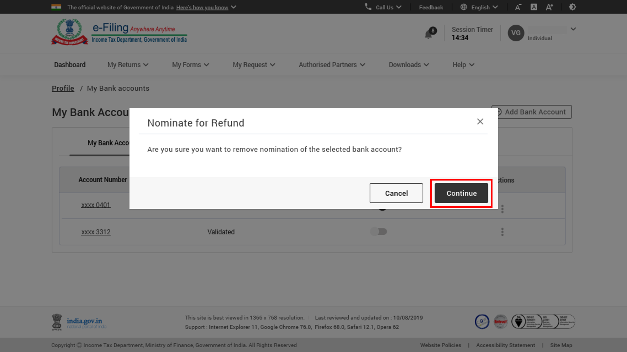Open the My Returns menu

pyautogui.click(x=128, y=65)
